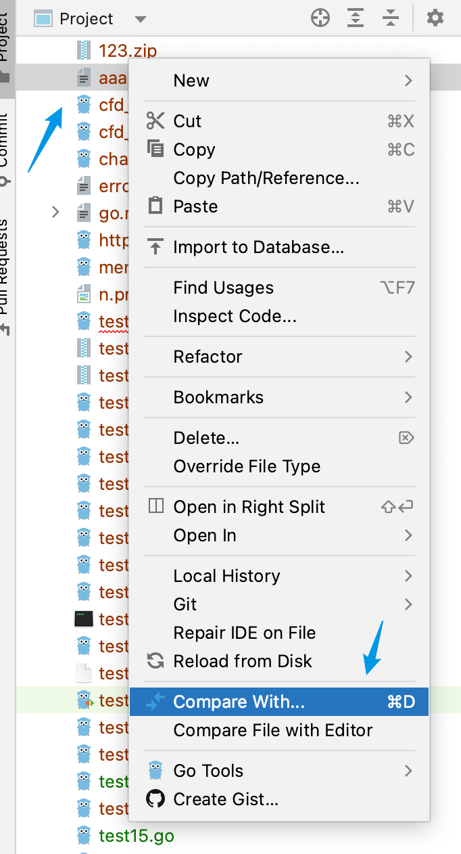Click the Collapse All icon in the Project toolbar
The width and height of the screenshot is (461, 854).
point(391,18)
